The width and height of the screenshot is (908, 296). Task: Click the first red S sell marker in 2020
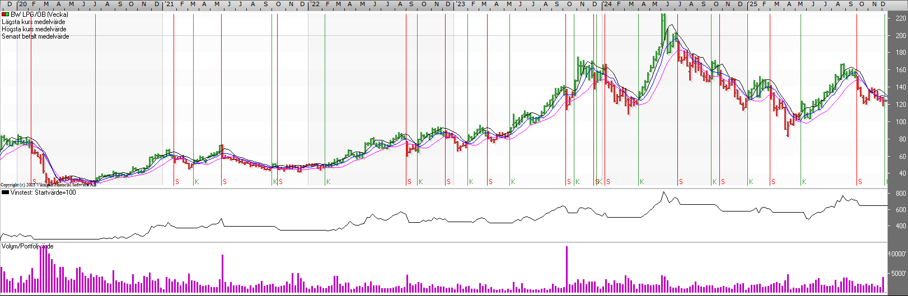[x=34, y=182]
